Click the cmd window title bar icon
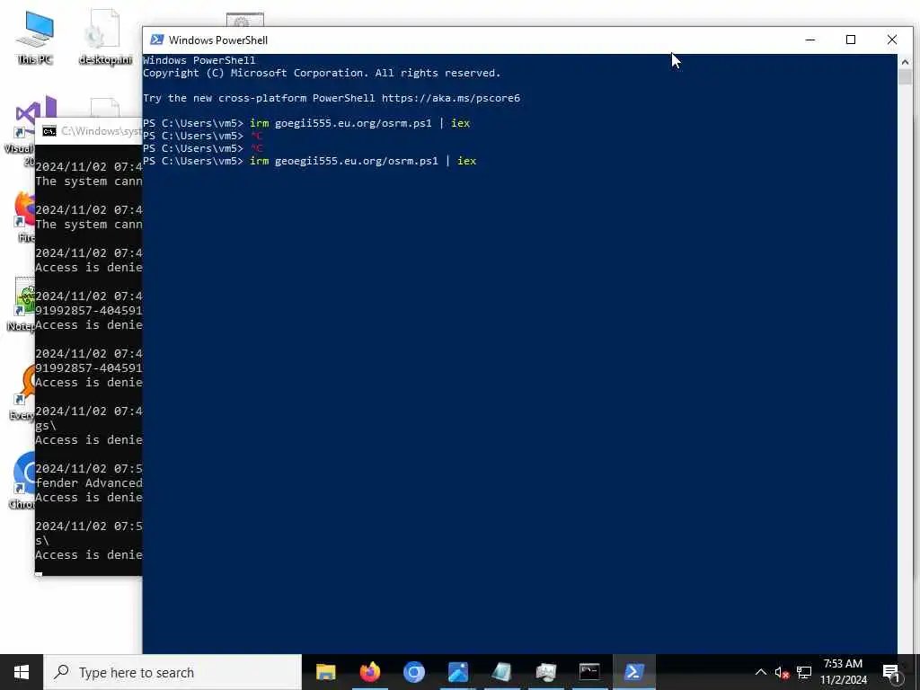 tap(49, 131)
